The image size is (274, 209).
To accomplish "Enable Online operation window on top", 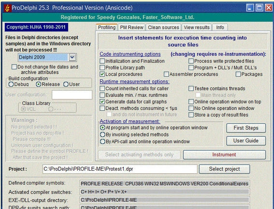I will [191, 102].
